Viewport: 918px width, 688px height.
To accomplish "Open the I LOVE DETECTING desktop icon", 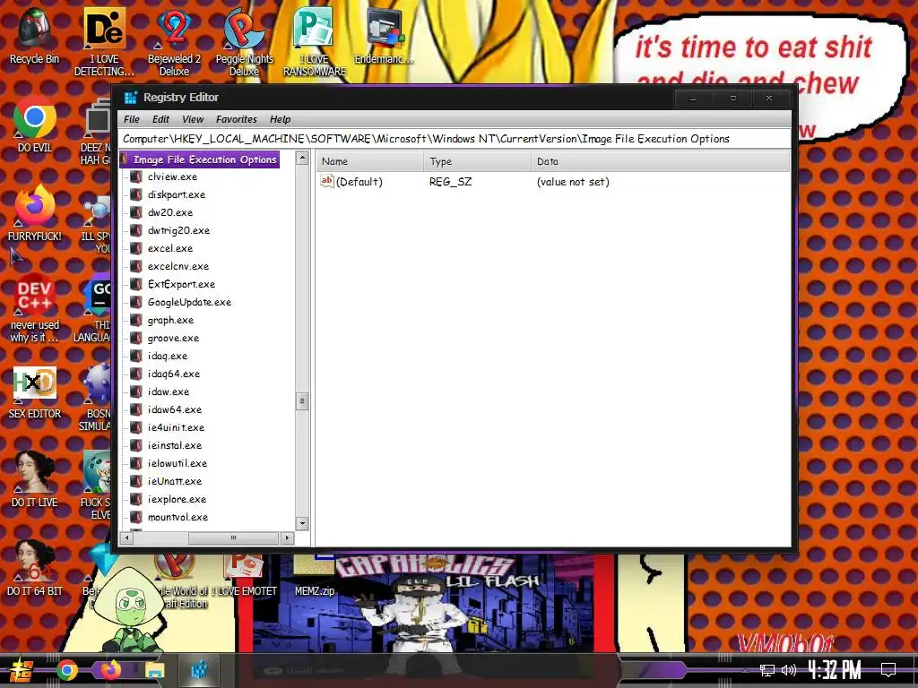I will (104, 41).
